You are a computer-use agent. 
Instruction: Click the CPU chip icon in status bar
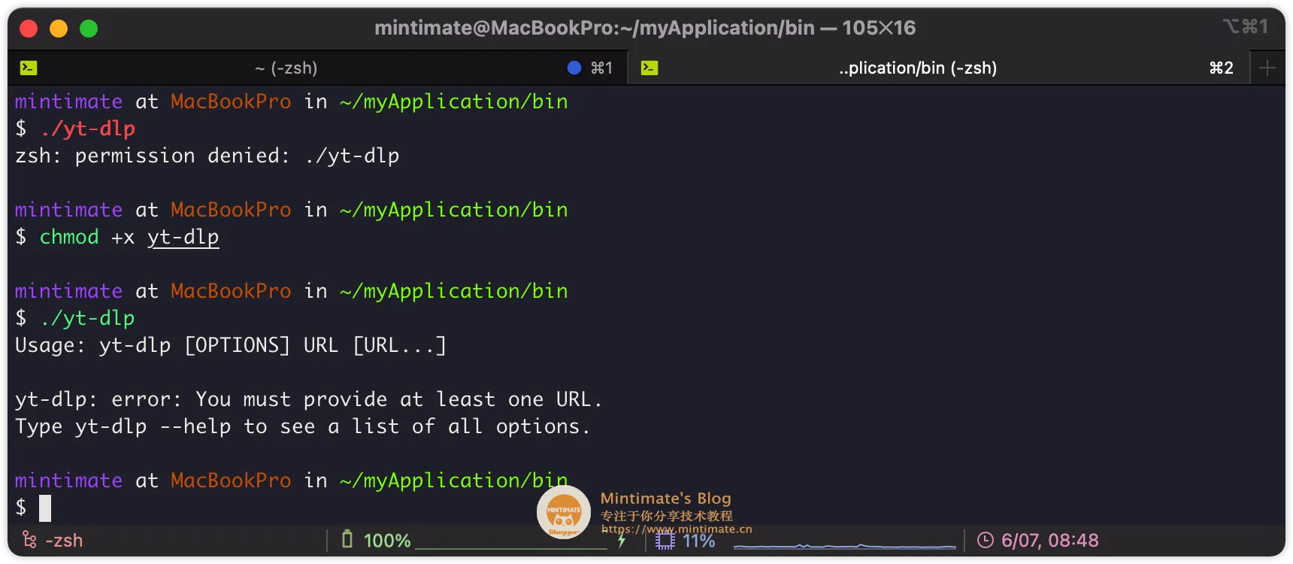point(665,540)
